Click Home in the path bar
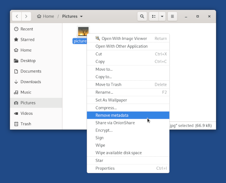 [45, 16]
